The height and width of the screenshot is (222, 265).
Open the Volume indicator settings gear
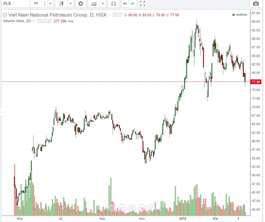pos(45,21)
